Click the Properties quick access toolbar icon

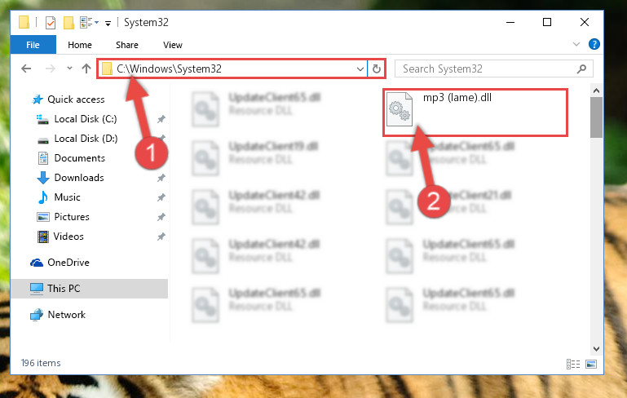(51, 22)
